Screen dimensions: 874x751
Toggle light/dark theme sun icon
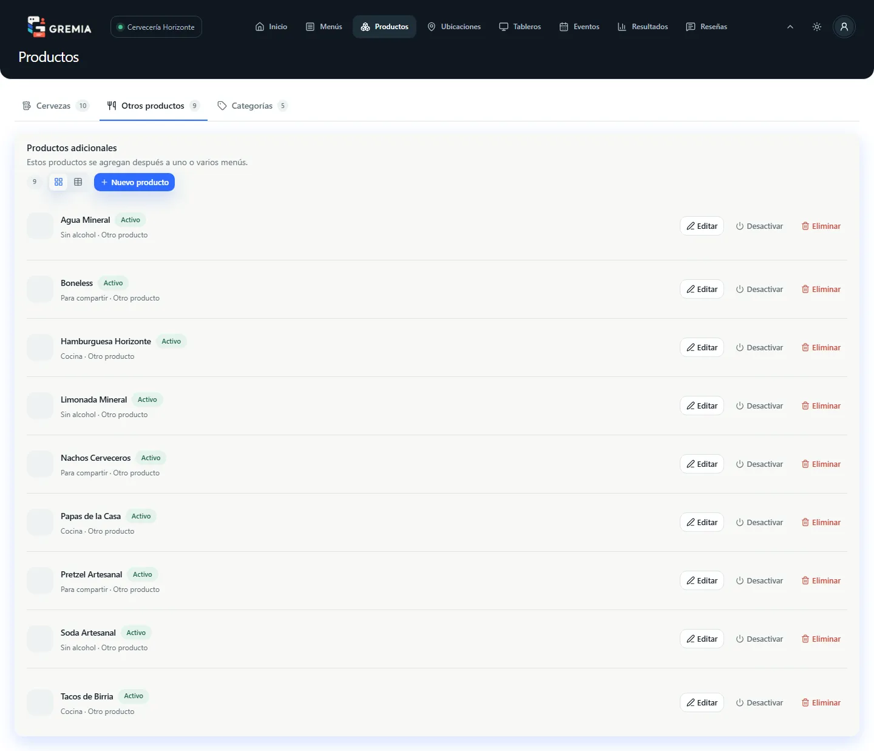[x=817, y=27]
